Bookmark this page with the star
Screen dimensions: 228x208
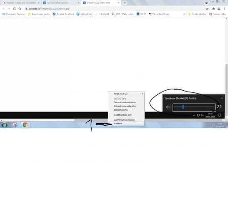coord(207,9)
